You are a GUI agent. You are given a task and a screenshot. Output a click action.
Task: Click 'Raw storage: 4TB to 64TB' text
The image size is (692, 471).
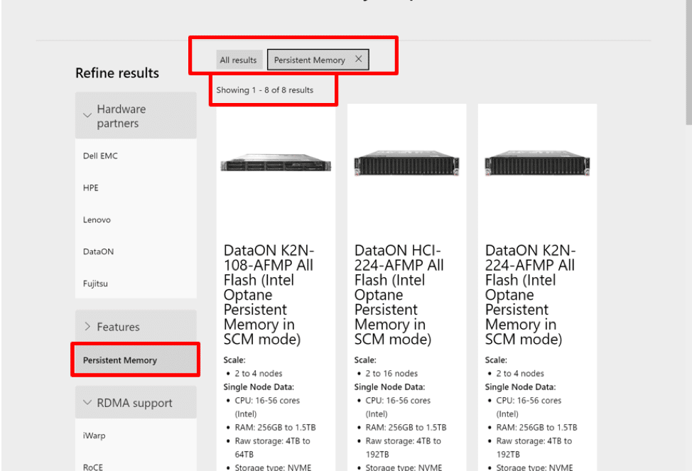tap(272, 447)
